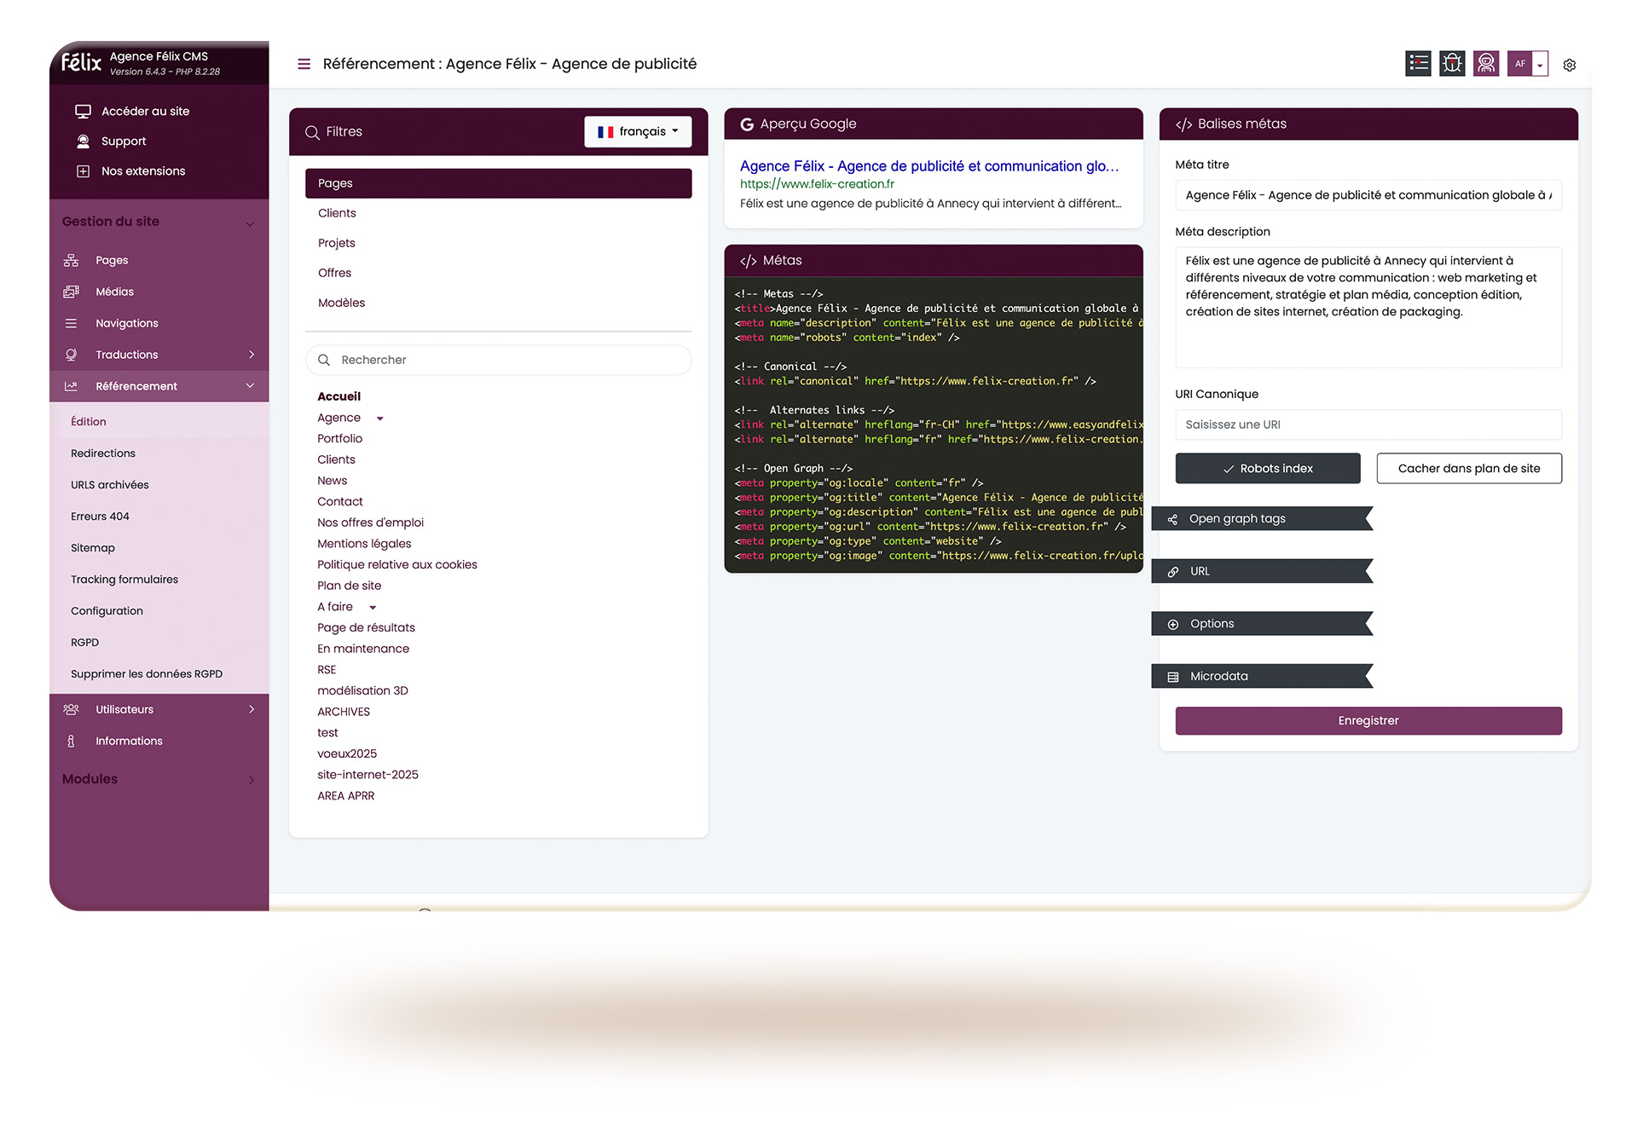
Task: Open Erreurs 404 submenu item
Action: 101,517
